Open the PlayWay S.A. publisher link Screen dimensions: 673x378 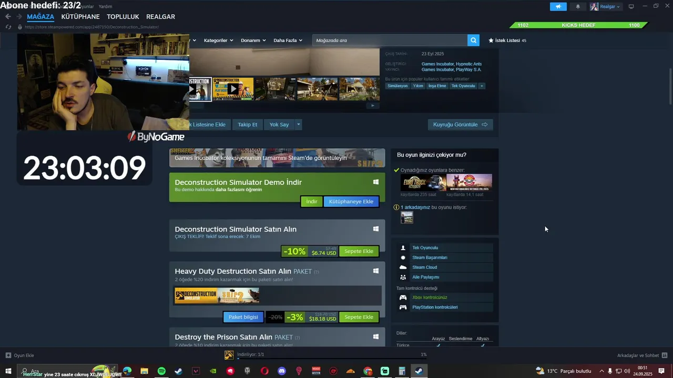click(468, 69)
